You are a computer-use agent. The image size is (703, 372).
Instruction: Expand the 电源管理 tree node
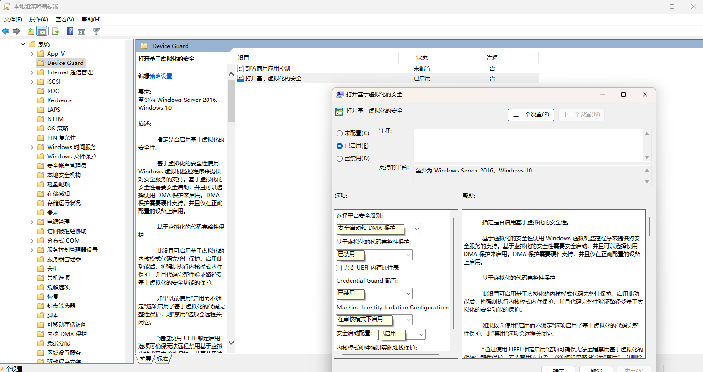32,222
